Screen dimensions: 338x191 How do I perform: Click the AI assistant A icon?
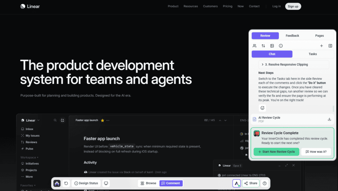tap(236, 183)
